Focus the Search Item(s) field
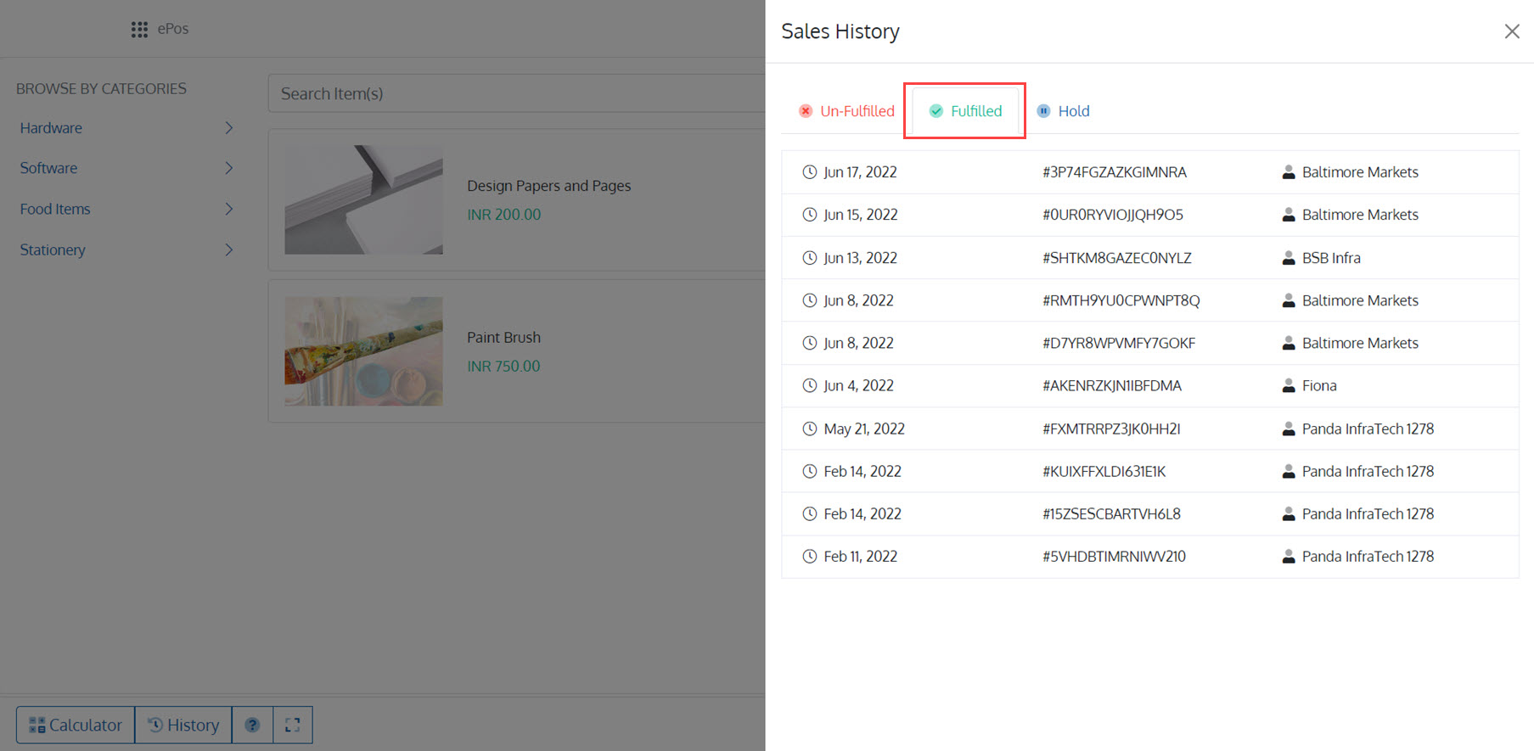This screenshot has height=751, width=1534. tap(516, 93)
